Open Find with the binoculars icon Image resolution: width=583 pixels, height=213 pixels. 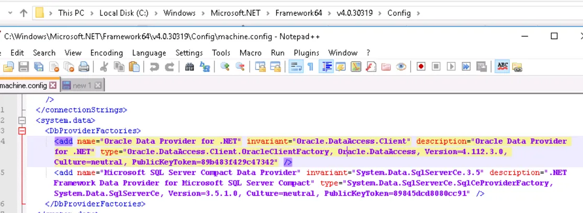tap(189, 67)
